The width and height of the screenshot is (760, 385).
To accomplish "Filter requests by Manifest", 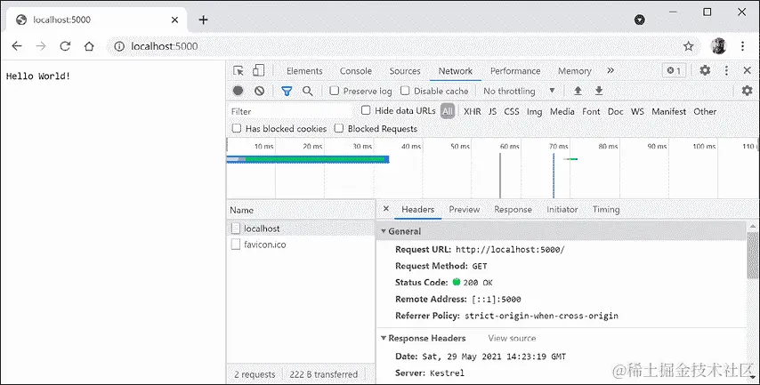I will [669, 111].
